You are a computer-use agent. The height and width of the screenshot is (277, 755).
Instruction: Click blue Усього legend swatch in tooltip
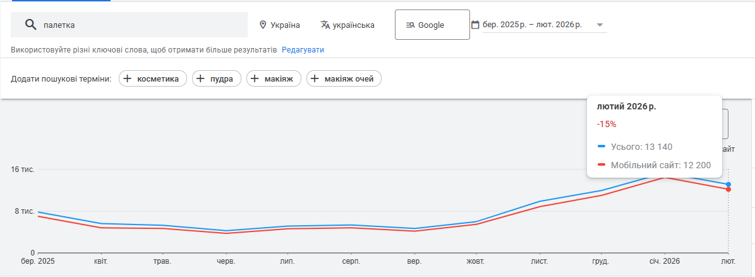click(x=601, y=147)
